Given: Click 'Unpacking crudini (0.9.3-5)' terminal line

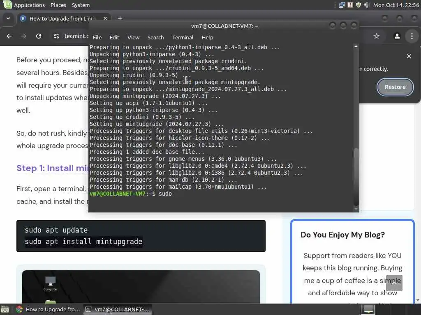Looking at the screenshot, I should [140, 75].
